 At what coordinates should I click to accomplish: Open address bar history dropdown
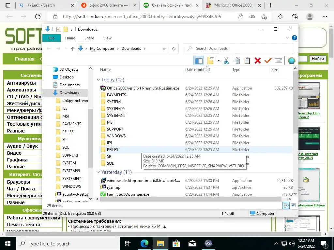(x=164, y=49)
